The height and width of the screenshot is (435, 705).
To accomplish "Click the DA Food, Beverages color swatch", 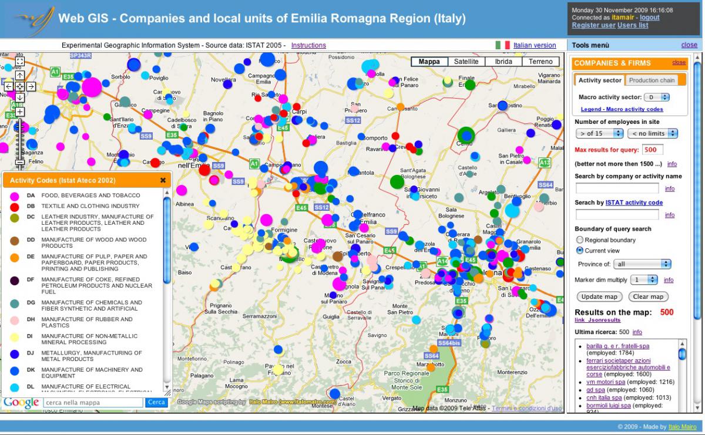I will click(x=15, y=195).
